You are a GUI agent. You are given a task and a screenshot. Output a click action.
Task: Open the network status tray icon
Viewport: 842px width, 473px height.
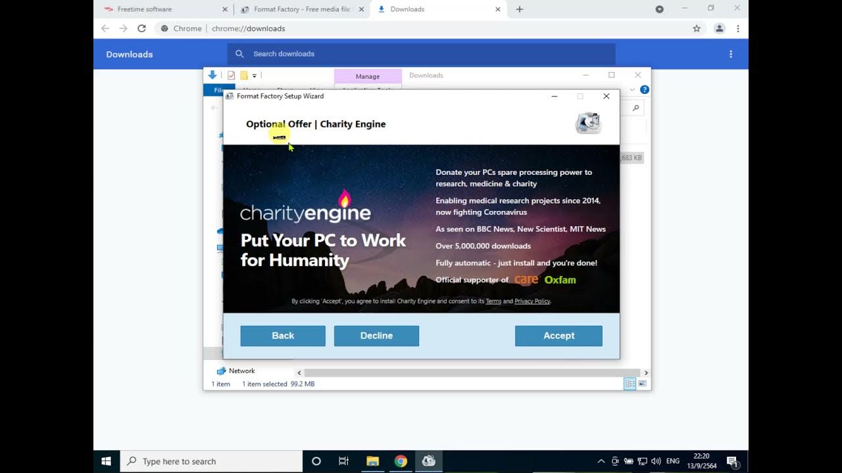[x=643, y=461]
